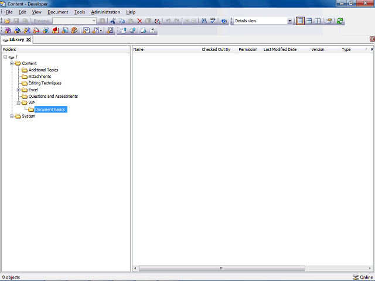This screenshot has width=375, height=281.
Task: Click the Check Out down-arrow document icon
Action: click(144, 30)
